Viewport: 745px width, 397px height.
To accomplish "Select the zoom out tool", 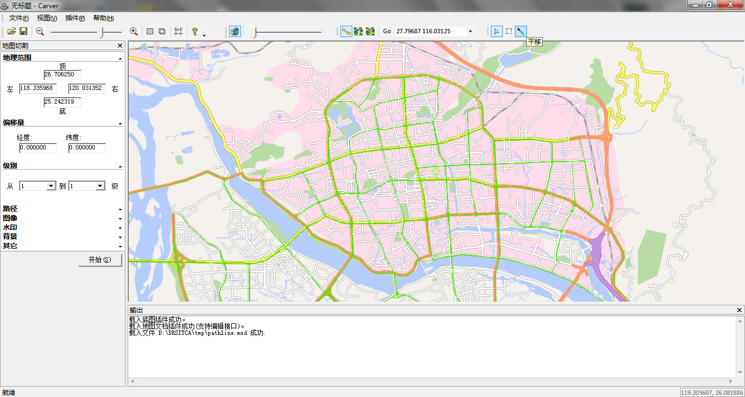I will pos(39,31).
